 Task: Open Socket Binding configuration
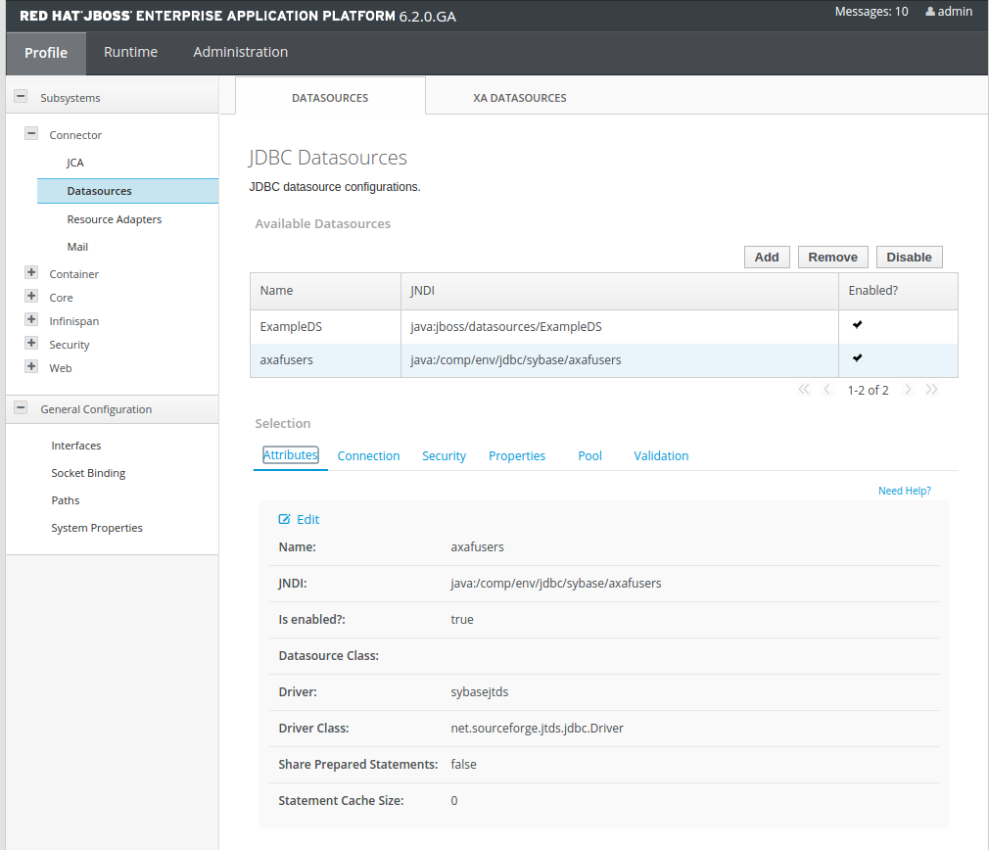(x=88, y=473)
